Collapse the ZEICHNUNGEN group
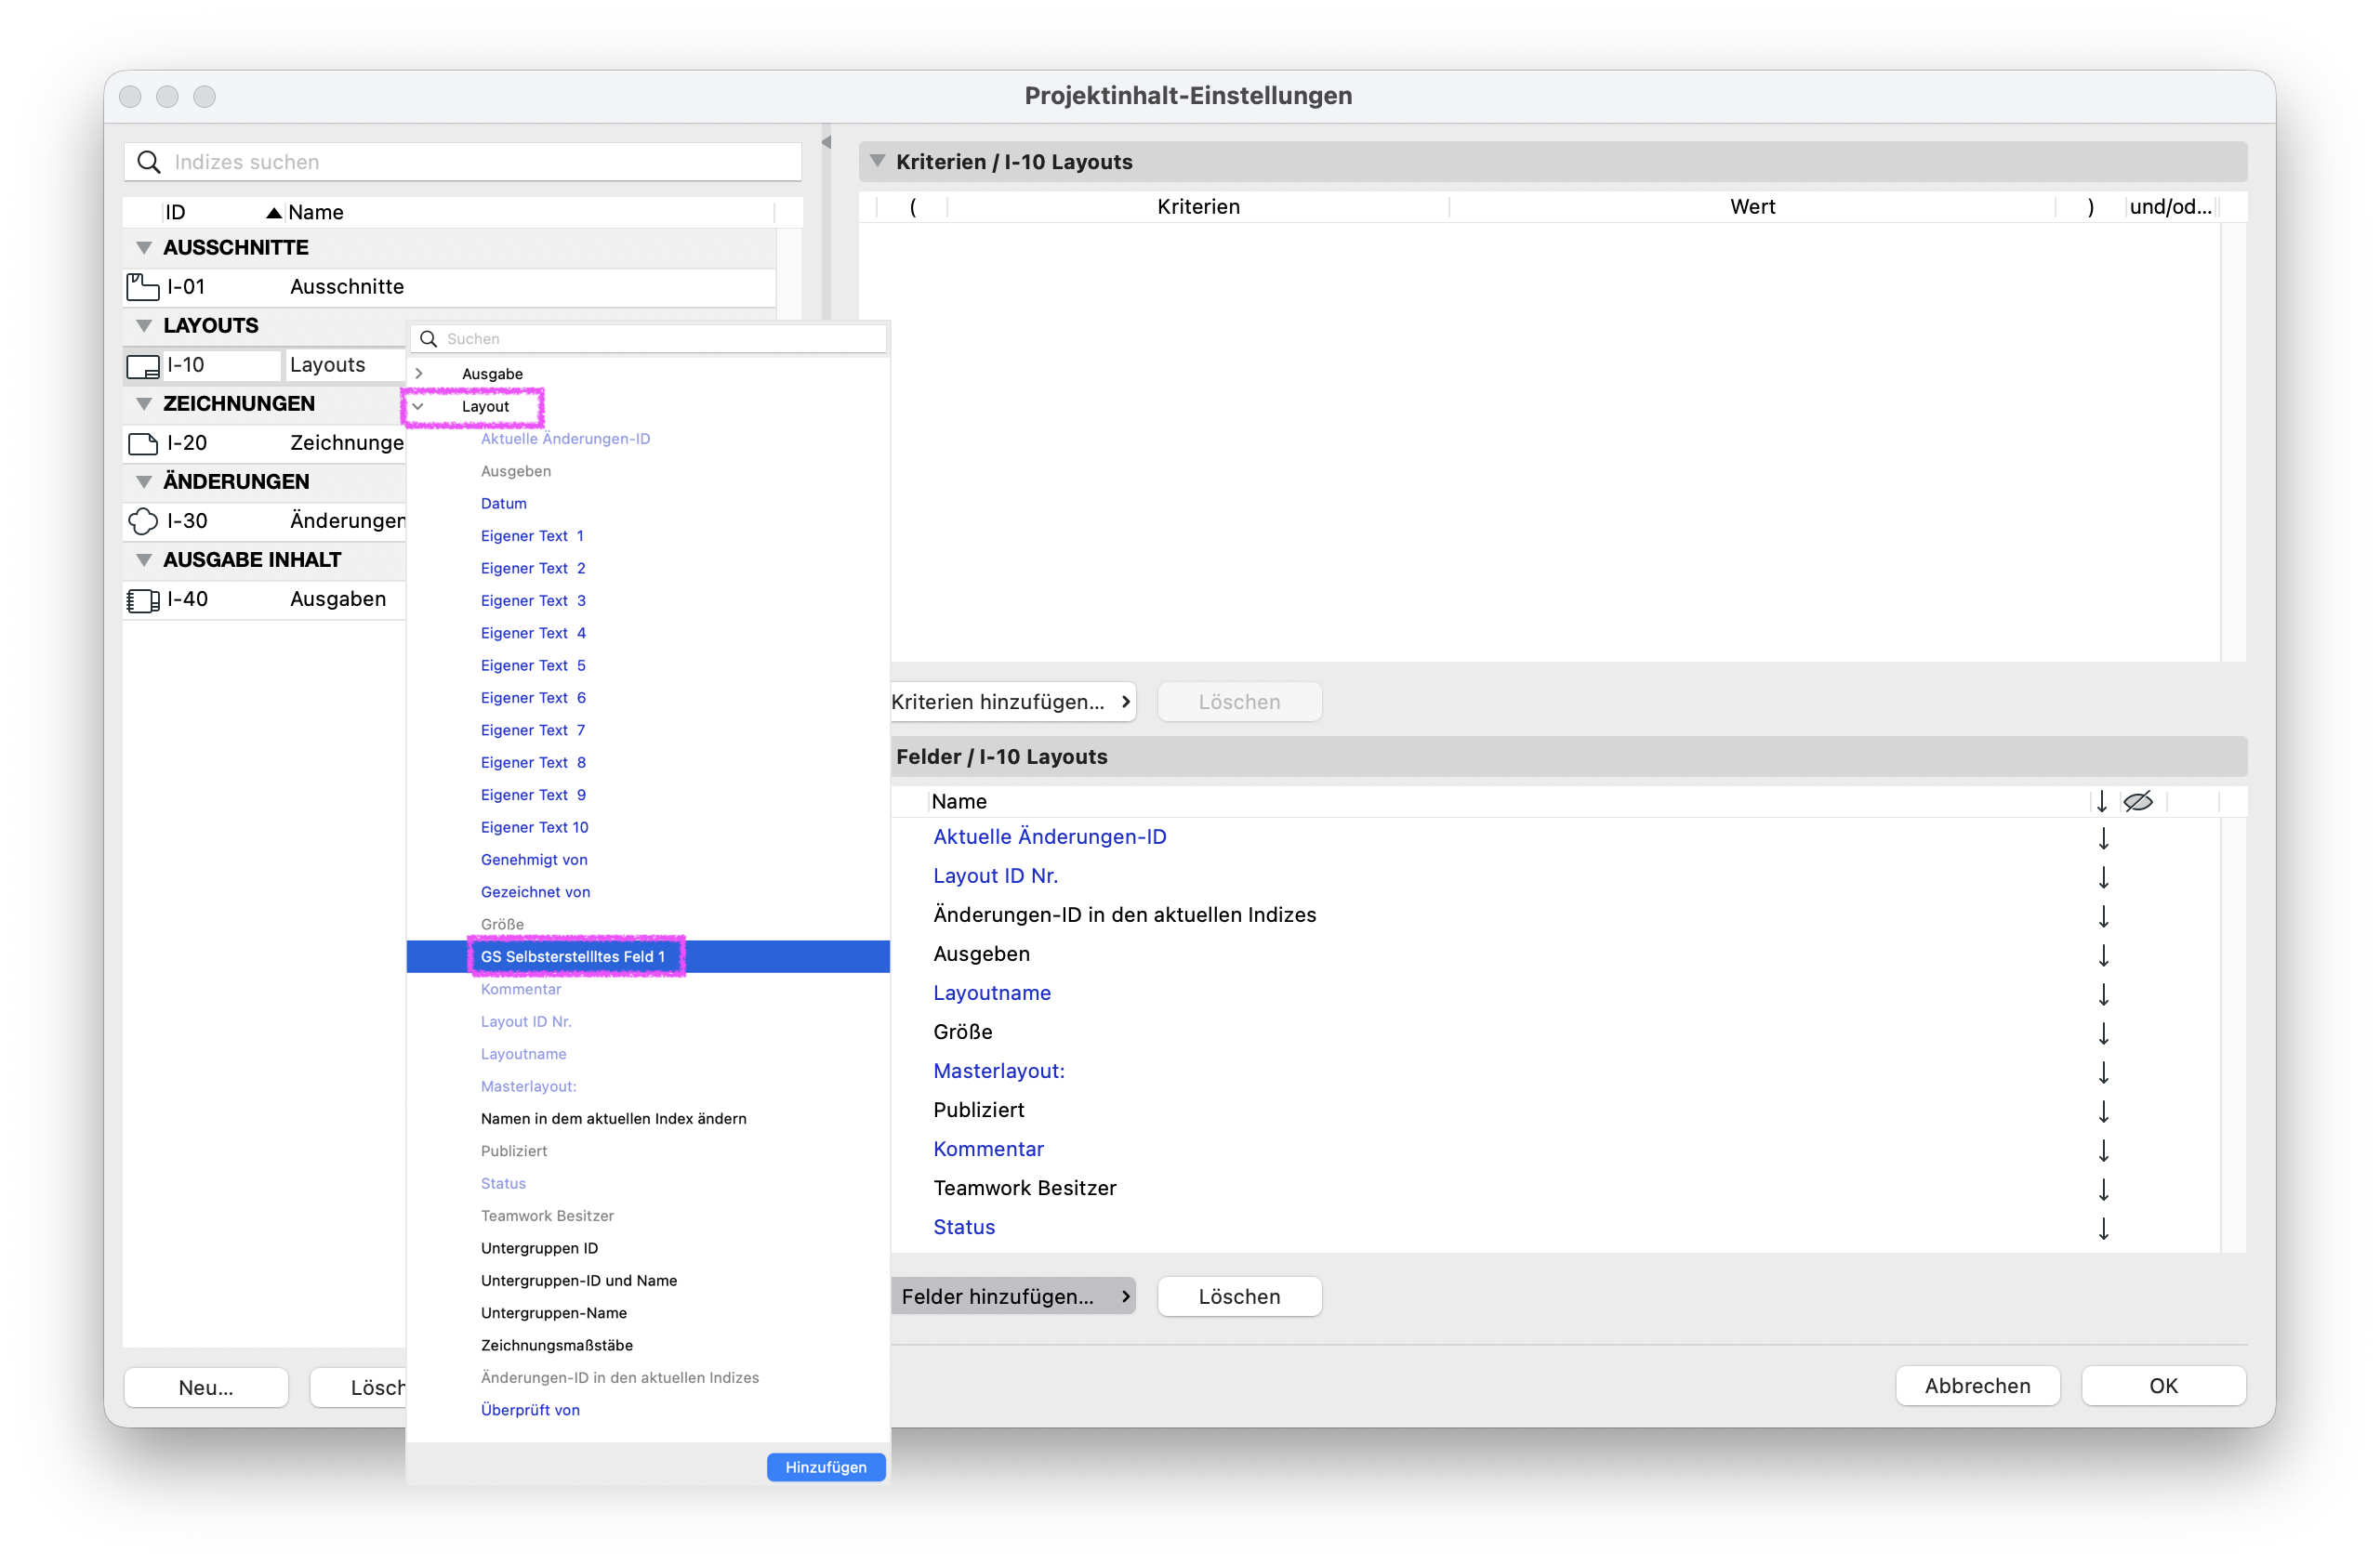 pyautogui.click(x=144, y=403)
